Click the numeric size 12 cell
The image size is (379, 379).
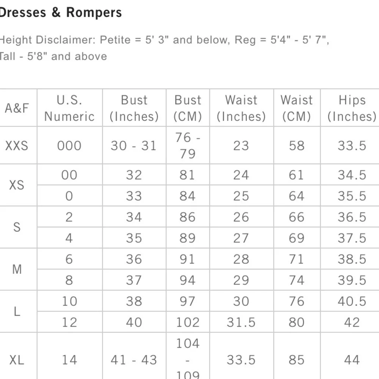tap(69, 322)
